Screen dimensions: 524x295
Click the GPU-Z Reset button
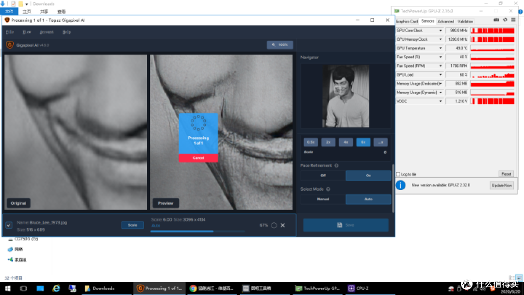point(506,174)
